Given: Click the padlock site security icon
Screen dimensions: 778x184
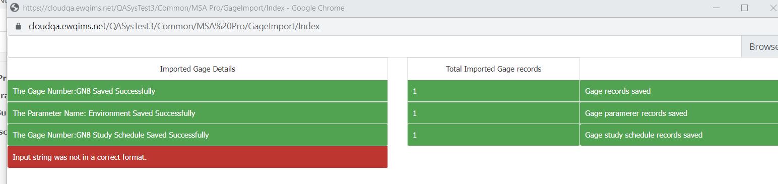Looking at the screenshot, I should point(19,26).
